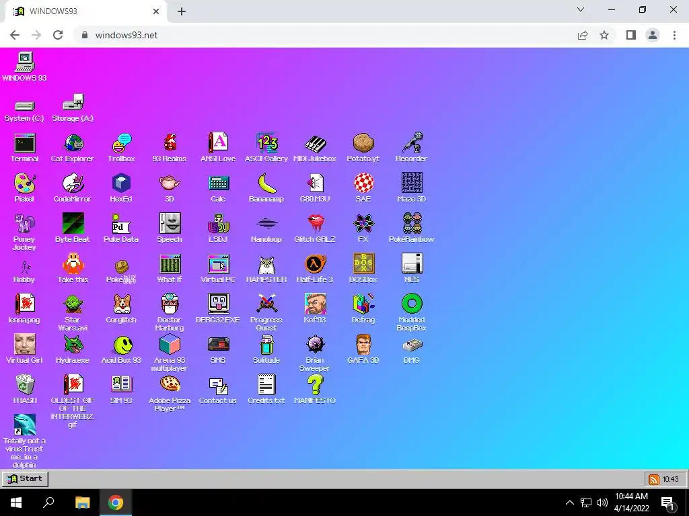
Task: Launch Brian Sweeper mine icon
Action: pyautogui.click(x=315, y=345)
